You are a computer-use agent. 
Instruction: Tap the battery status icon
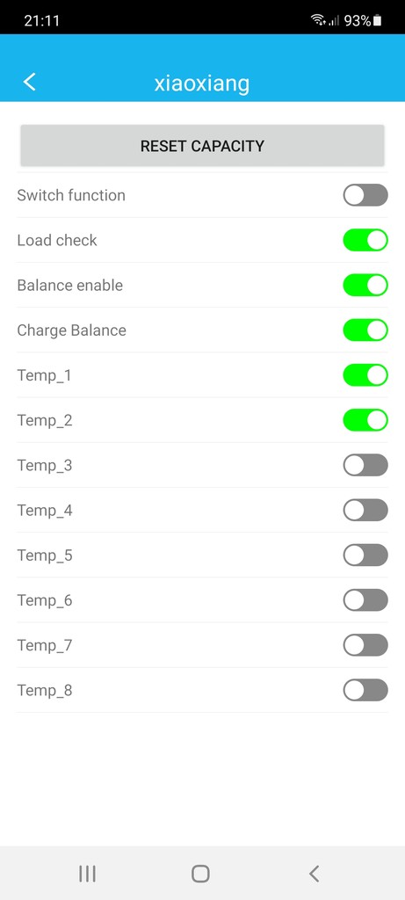coord(377,21)
